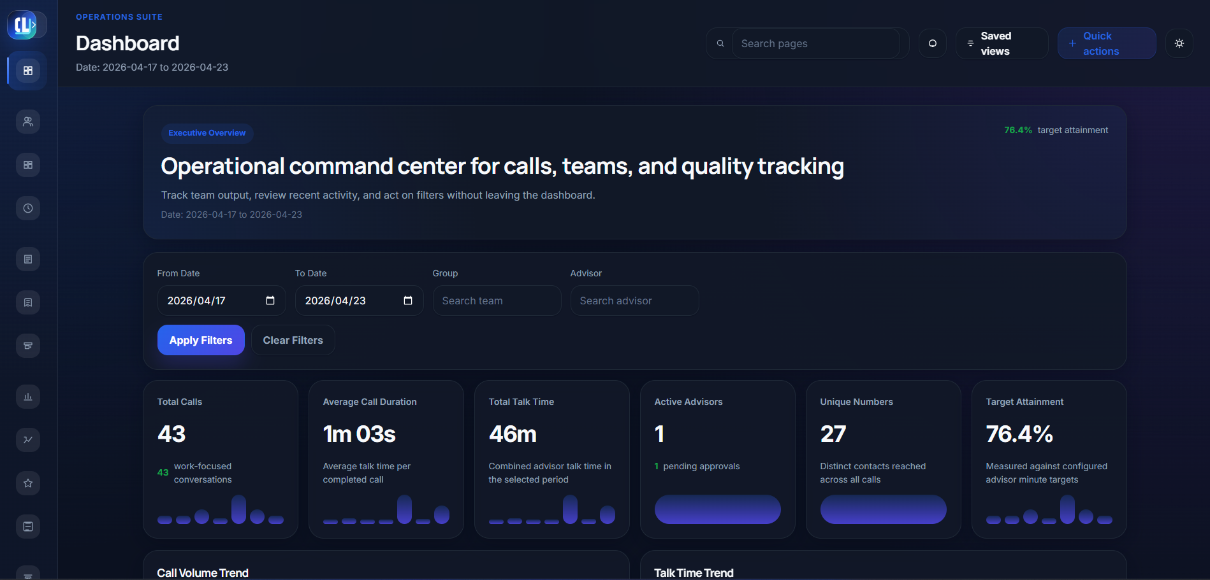Click "work-focused conversations" text
The height and width of the screenshot is (580, 1210).
click(x=203, y=473)
